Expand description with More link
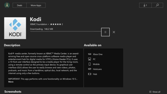167x94 pixels. click(x=11, y=82)
